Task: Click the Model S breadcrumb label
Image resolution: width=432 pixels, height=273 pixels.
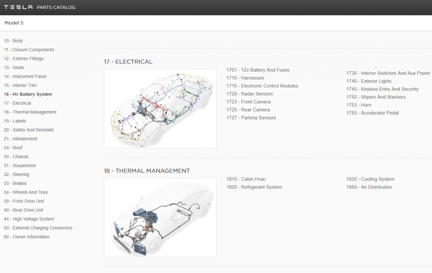Action: 13,23
